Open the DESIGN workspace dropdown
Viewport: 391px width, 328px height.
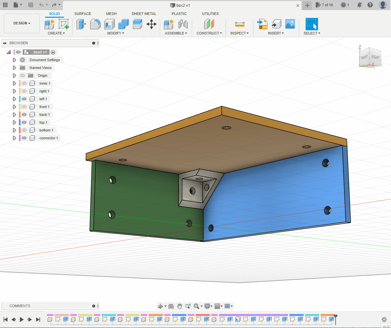pyautogui.click(x=22, y=23)
